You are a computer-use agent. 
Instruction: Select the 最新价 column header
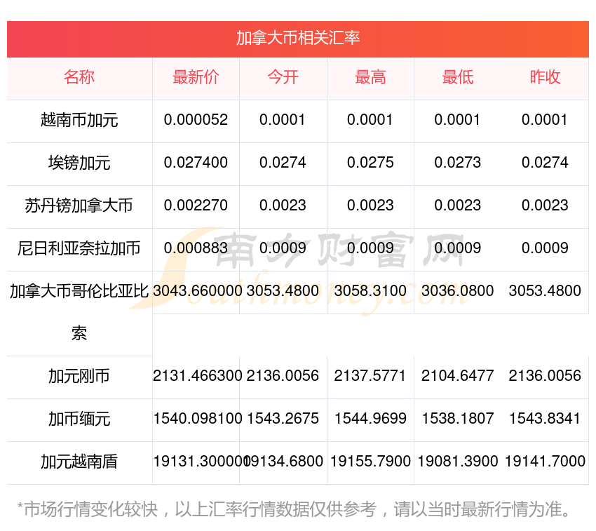[196, 77]
